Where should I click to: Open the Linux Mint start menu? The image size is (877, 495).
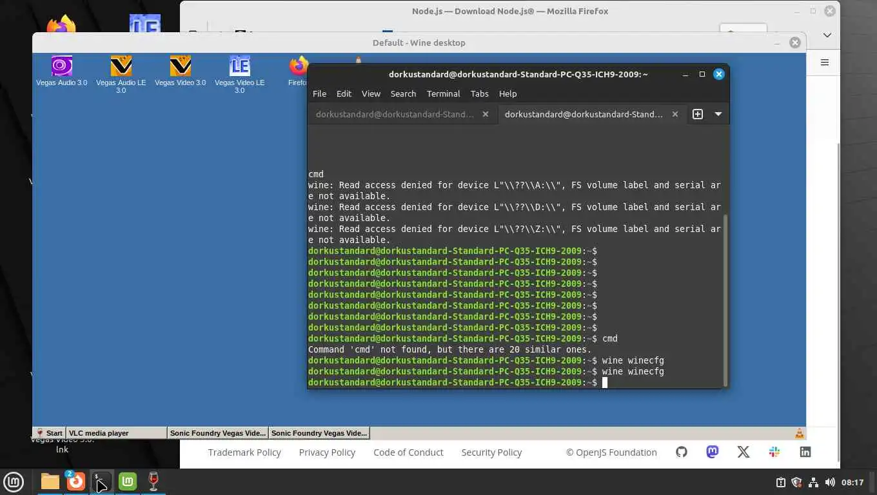[14, 481]
